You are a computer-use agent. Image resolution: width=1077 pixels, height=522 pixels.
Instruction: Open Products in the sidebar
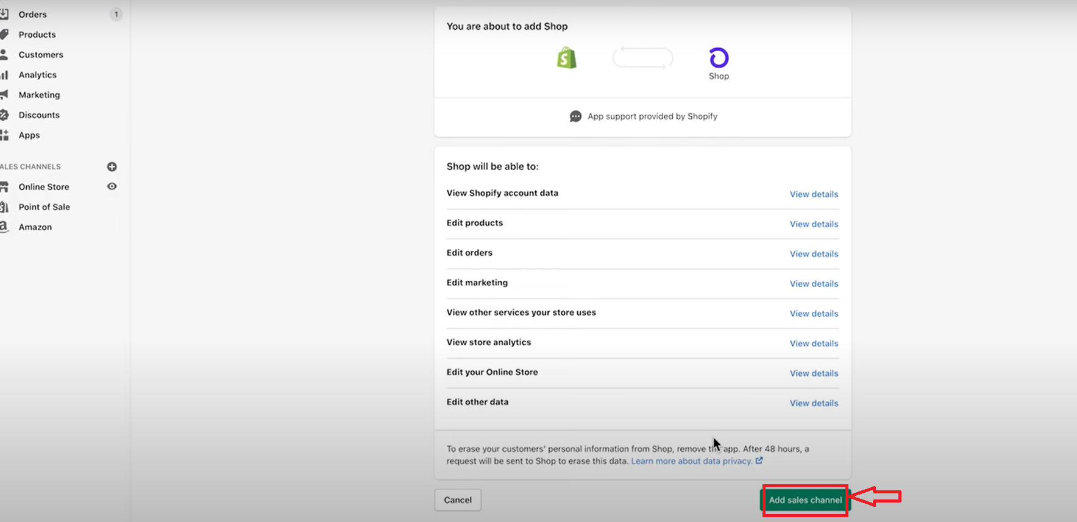click(37, 34)
